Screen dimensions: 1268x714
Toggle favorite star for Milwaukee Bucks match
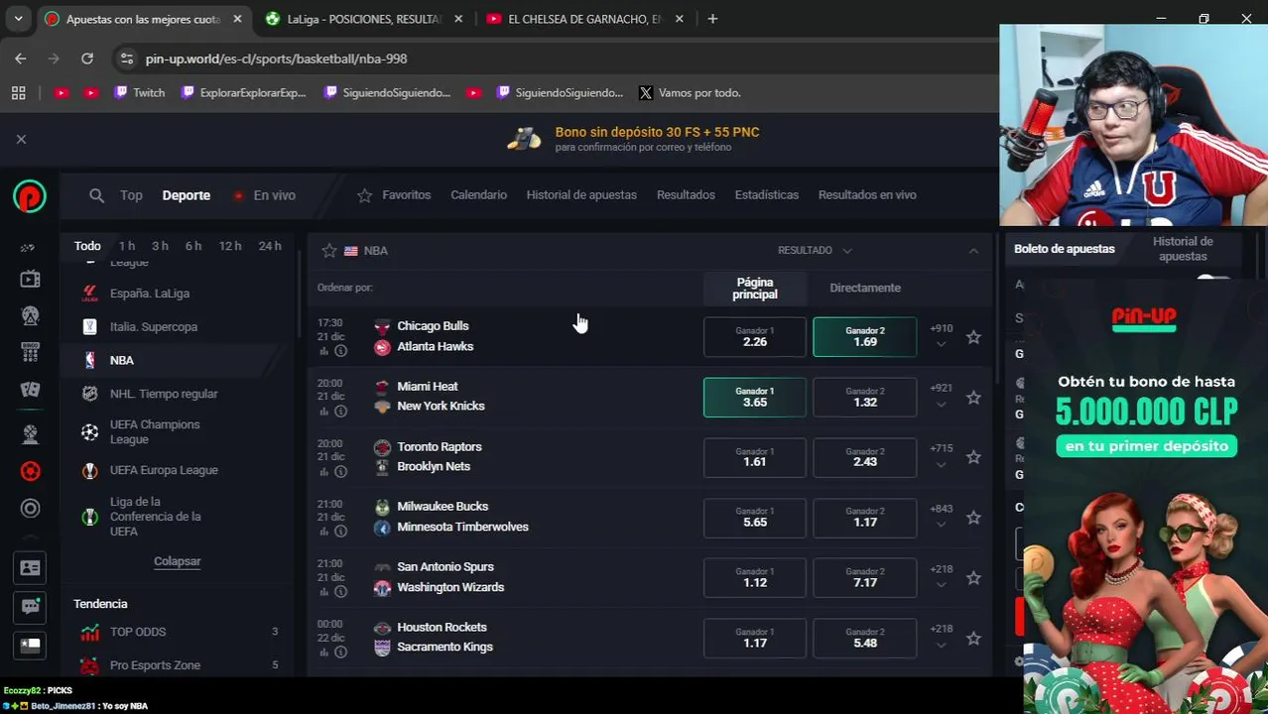(973, 518)
